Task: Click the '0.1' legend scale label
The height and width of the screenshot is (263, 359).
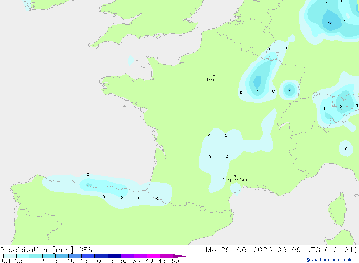Action: click(6, 261)
